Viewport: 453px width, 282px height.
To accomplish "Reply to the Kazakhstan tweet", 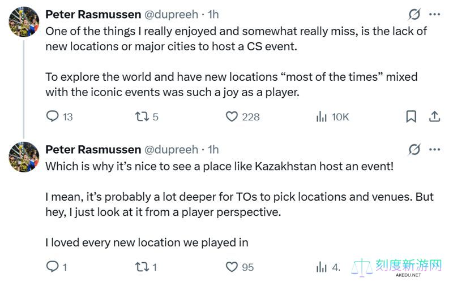I will point(53,266).
